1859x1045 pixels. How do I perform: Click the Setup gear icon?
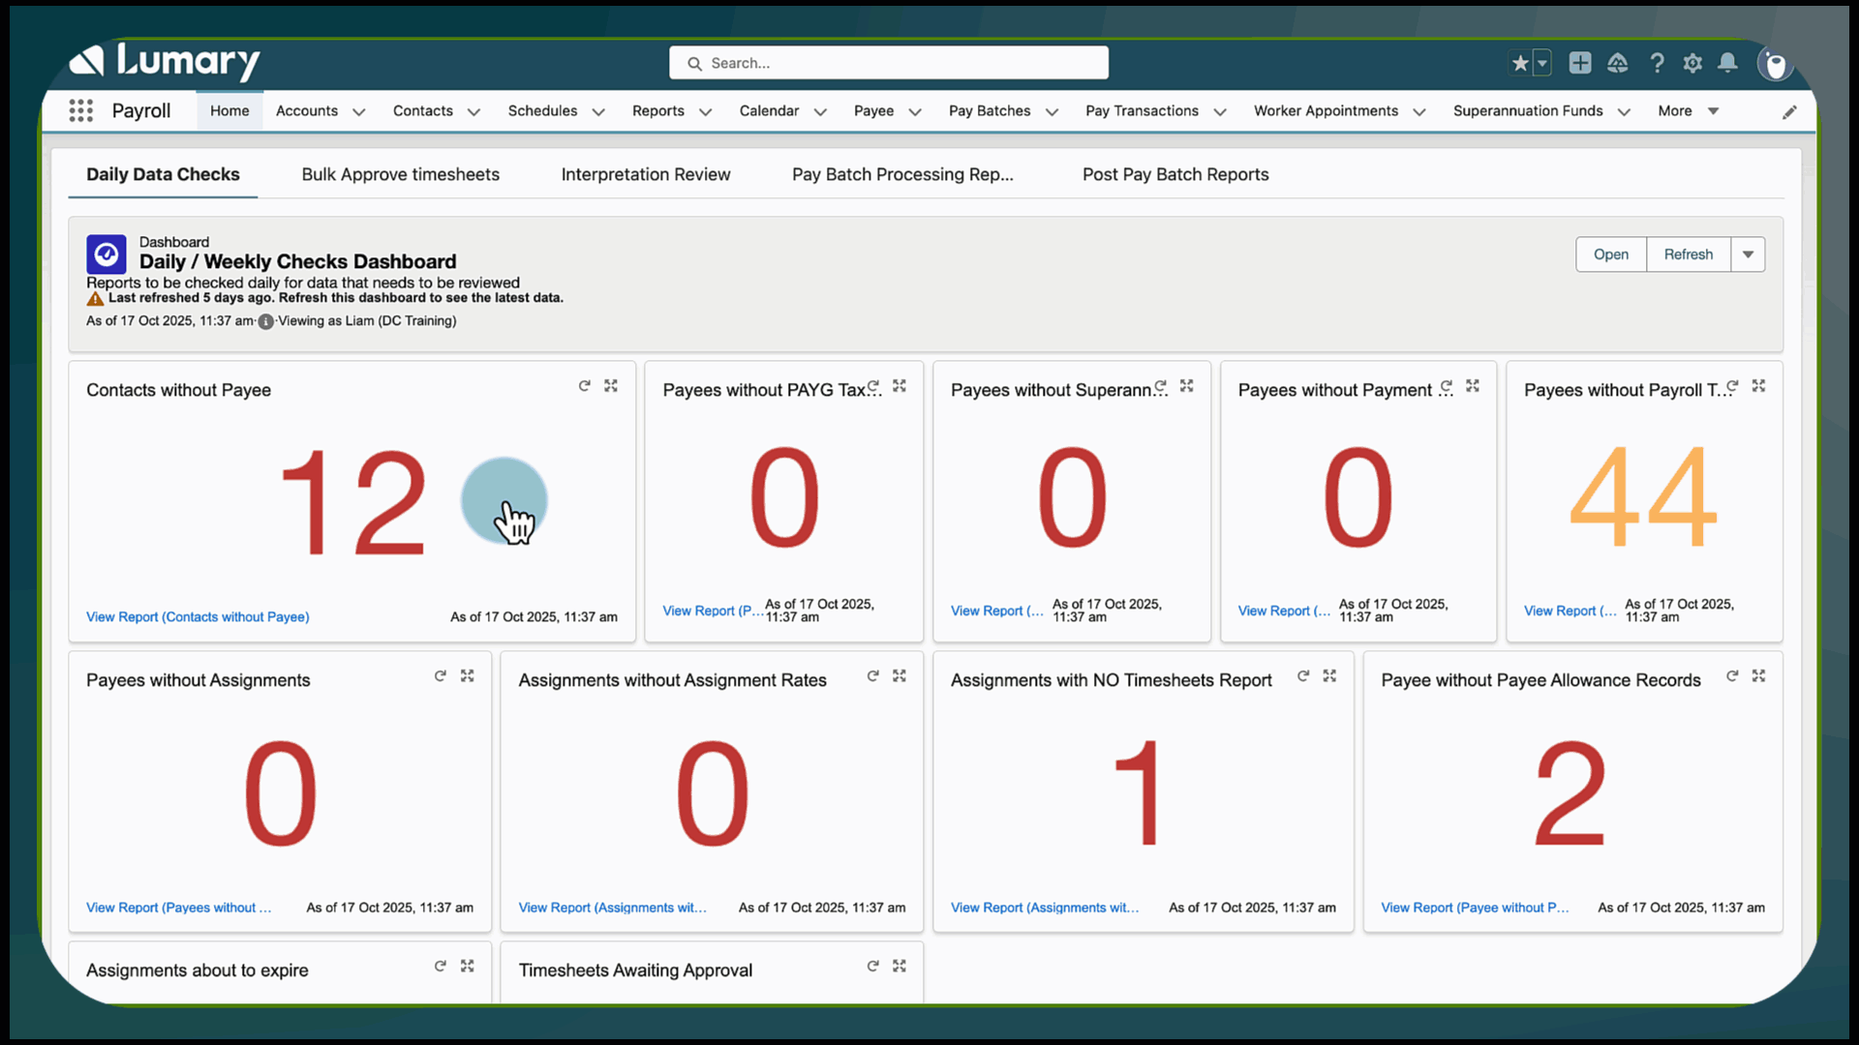[x=1692, y=62]
